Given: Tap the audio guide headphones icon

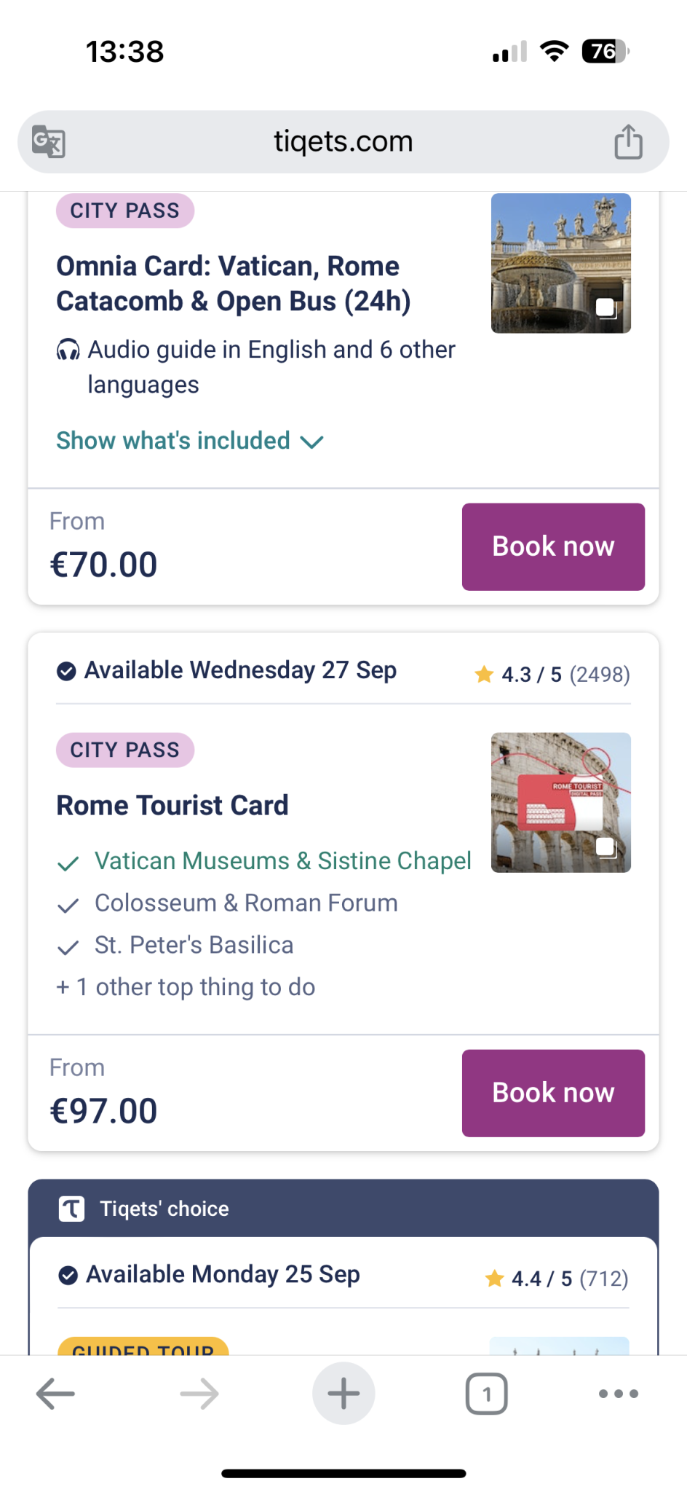Looking at the screenshot, I should coord(68,350).
